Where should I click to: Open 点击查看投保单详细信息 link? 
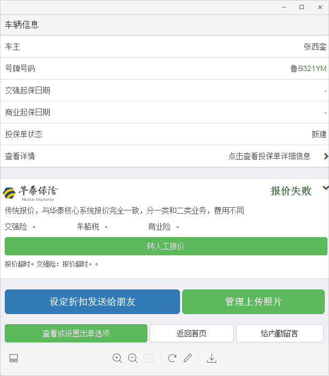pyautogui.click(x=269, y=156)
